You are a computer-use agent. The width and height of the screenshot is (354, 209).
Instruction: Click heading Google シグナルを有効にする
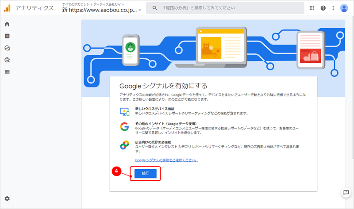(x=163, y=86)
